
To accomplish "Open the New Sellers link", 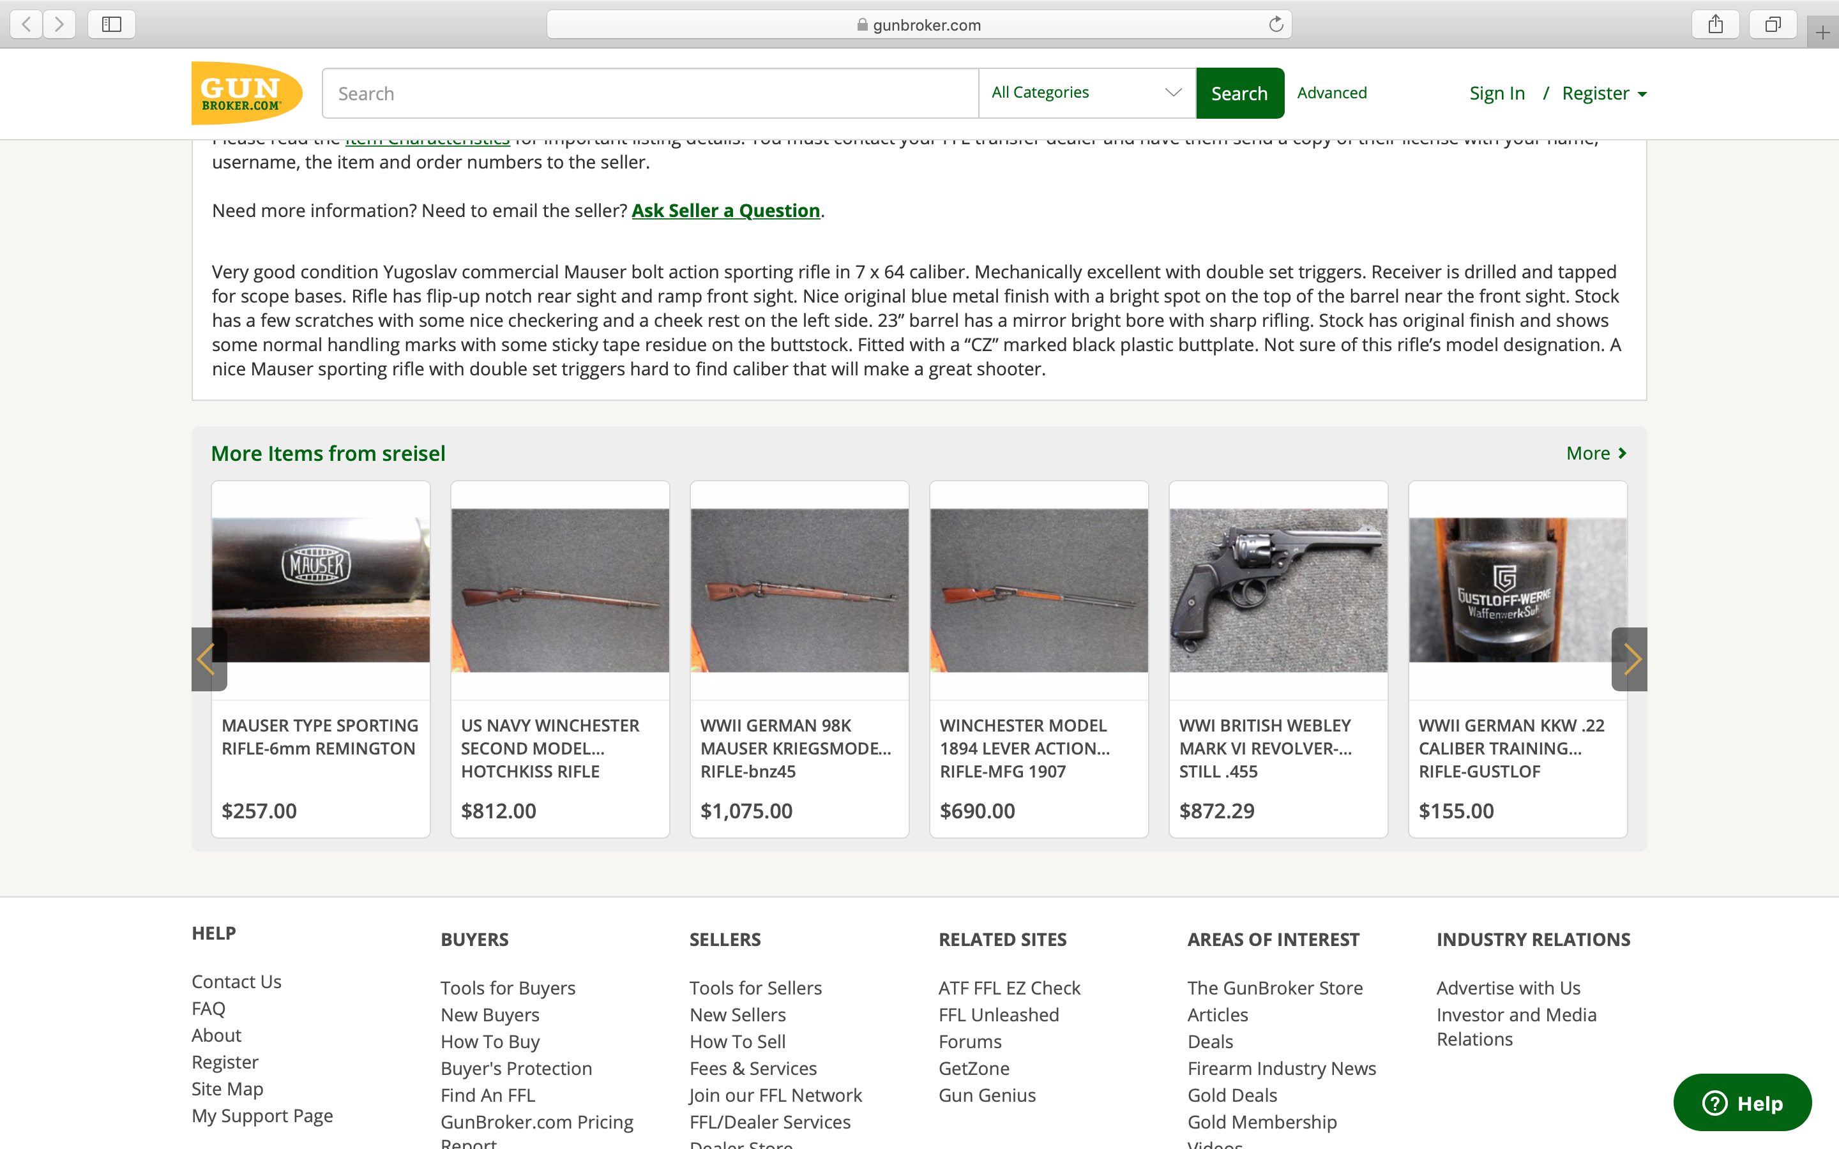I will point(737,1014).
